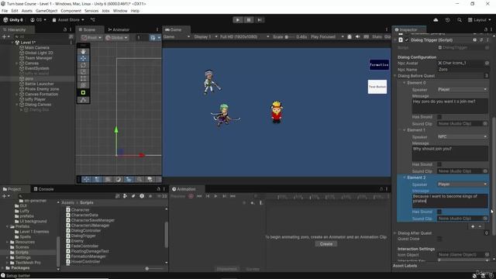This screenshot has height=279, width=496.
Task: Enable Has Sound for Element 1
Action: [x=439, y=164]
